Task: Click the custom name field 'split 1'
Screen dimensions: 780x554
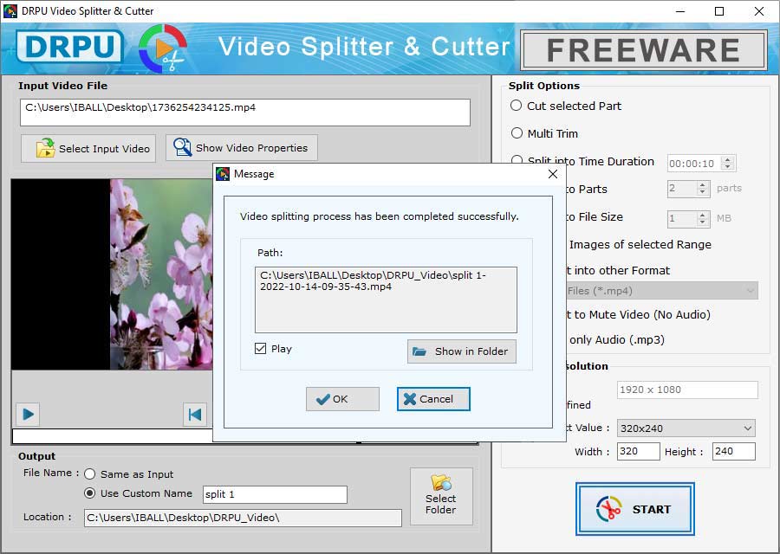Action: 275,494
